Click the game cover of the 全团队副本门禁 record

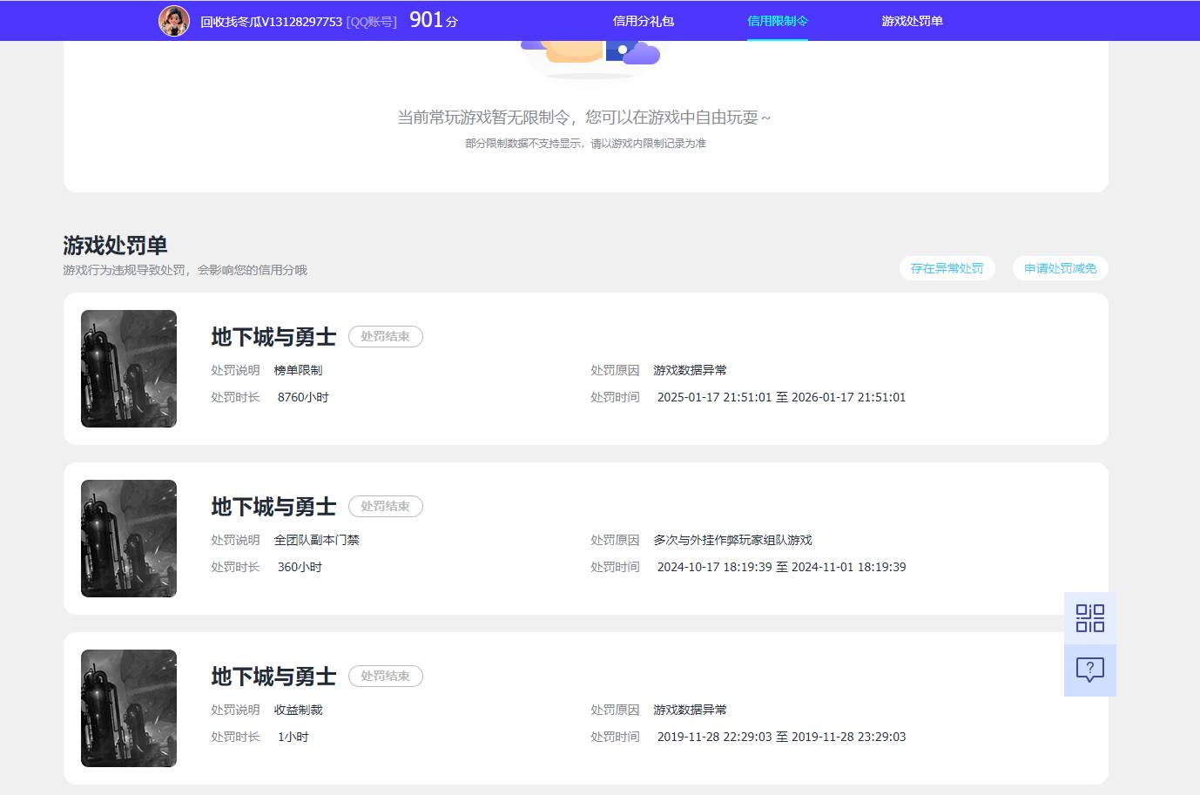(129, 538)
